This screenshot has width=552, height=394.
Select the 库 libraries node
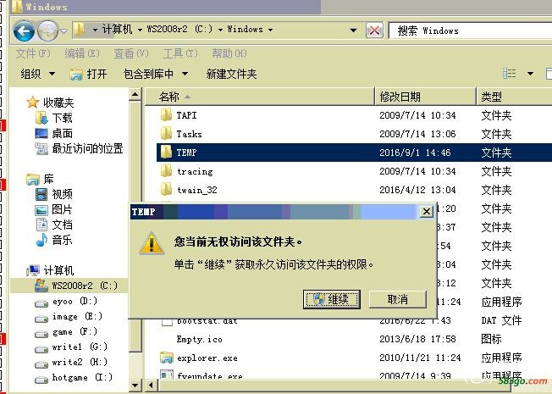tap(40, 179)
